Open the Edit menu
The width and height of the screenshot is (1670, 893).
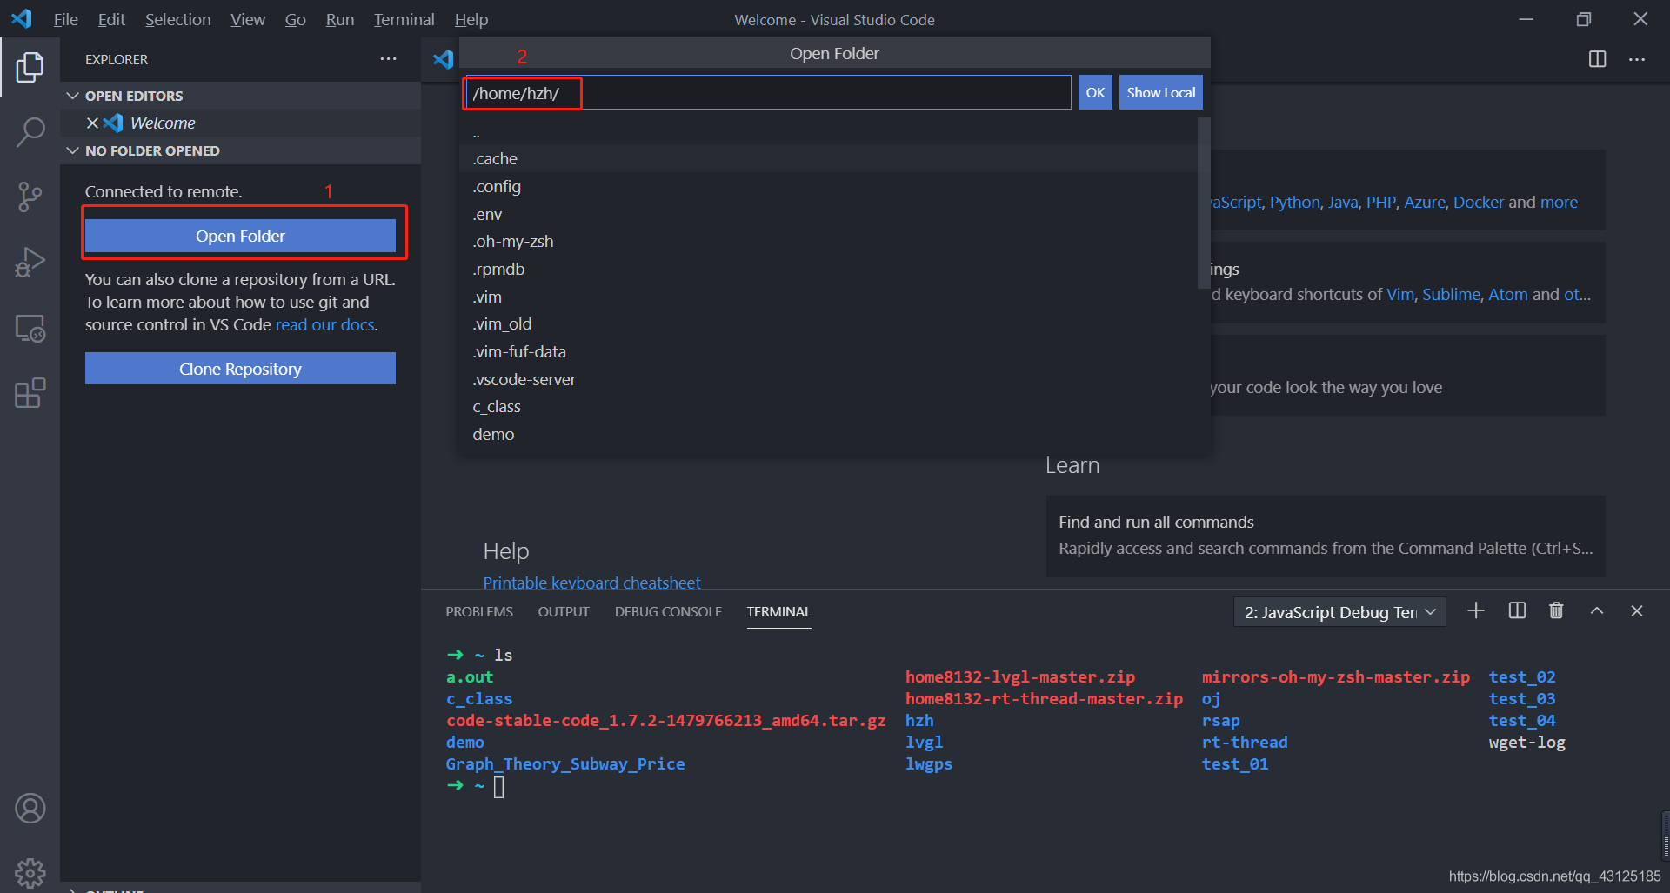coord(111,19)
